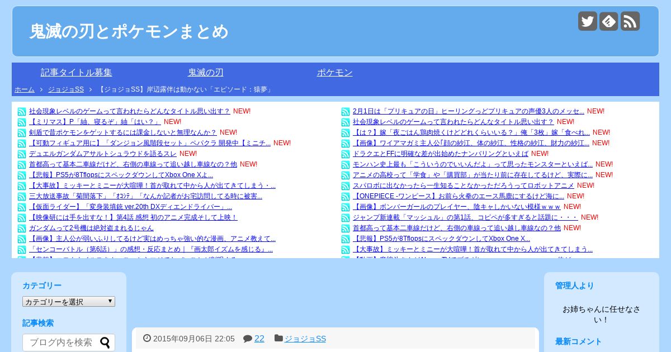Open article 【画像】主人公が弱いふりしてる
The height and width of the screenshot is (352, 671).
[x=152, y=239]
